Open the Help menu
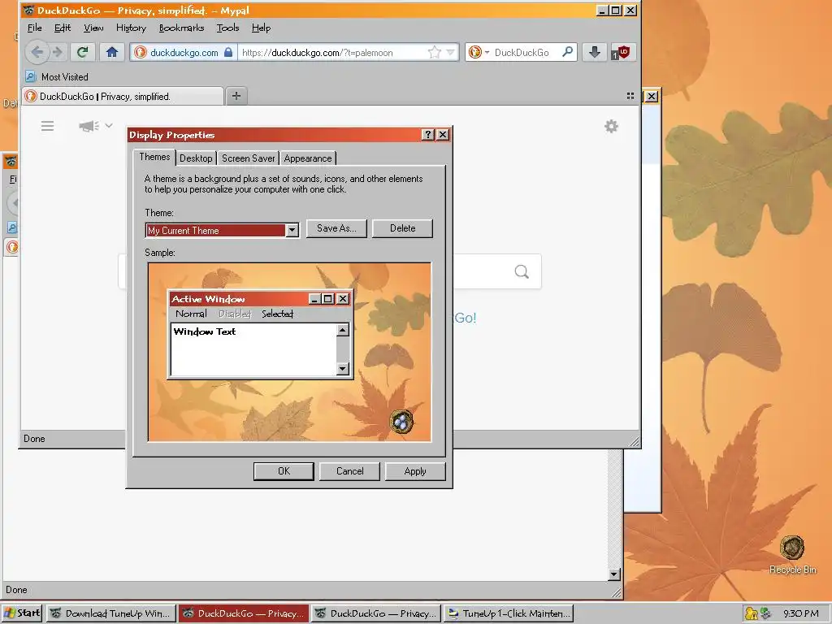Screen dimensions: 832x624 (x=261, y=28)
